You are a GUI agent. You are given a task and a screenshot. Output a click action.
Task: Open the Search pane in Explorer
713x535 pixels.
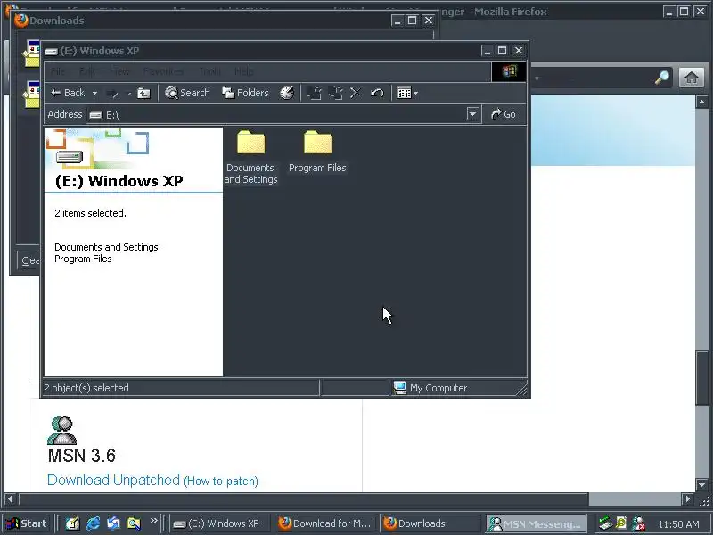pyautogui.click(x=187, y=93)
